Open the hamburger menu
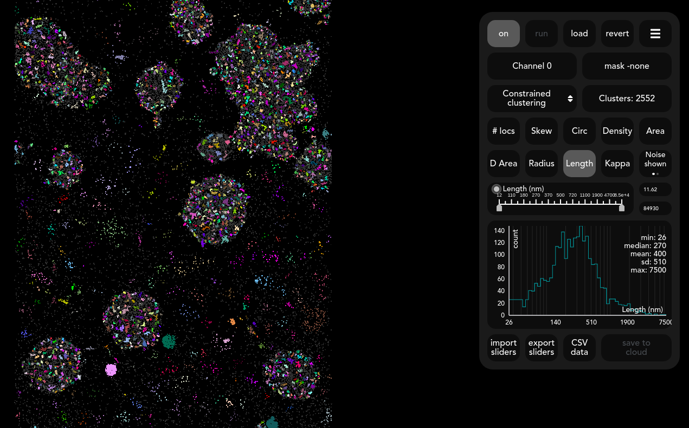 pyautogui.click(x=655, y=34)
